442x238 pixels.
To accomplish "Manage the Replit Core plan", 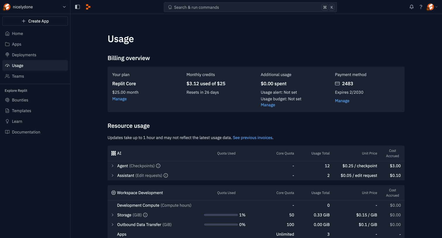I will pyautogui.click(x=119, y=99).
